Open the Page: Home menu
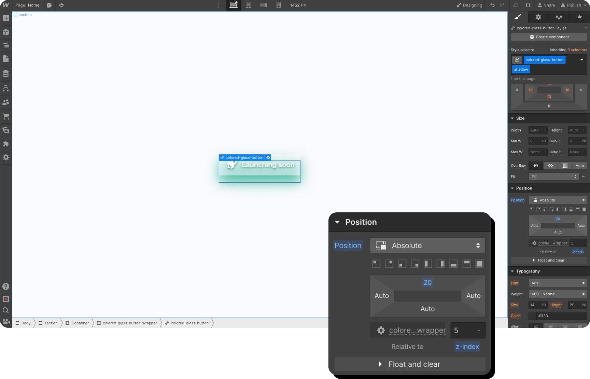 pyautogui.click(x=27, y=5)
